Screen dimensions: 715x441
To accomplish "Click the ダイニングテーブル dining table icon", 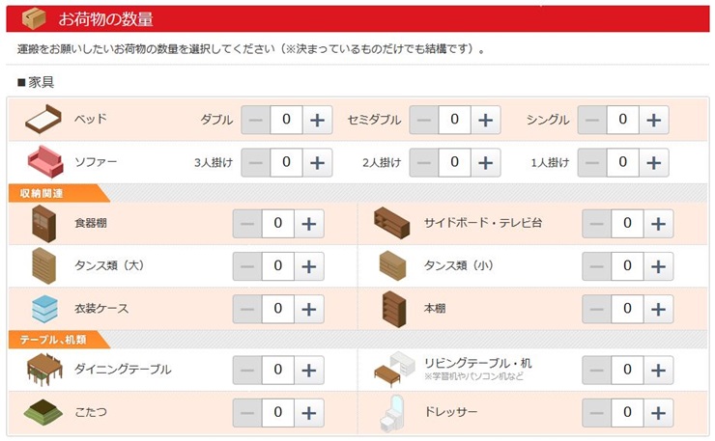I will pyautogui.click(x=44, y=369).
